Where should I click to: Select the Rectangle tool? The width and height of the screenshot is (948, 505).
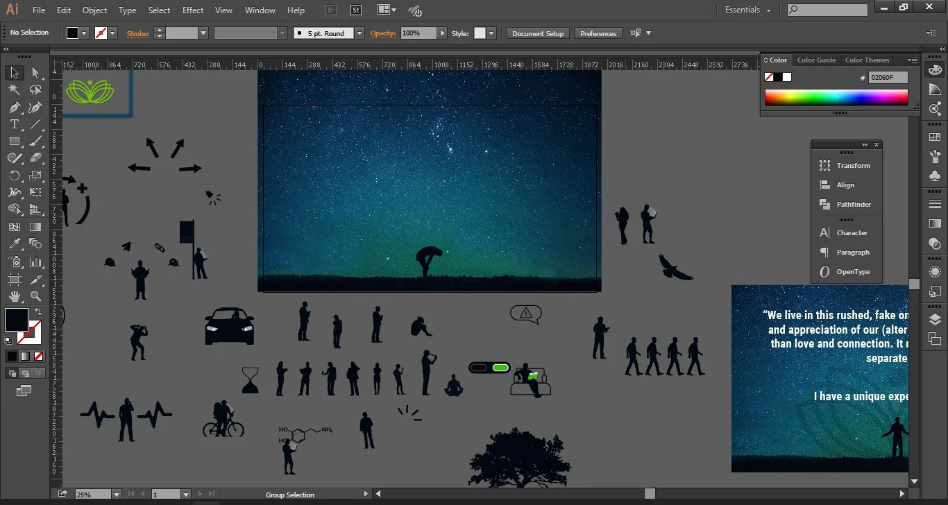[x=14, y=141]
